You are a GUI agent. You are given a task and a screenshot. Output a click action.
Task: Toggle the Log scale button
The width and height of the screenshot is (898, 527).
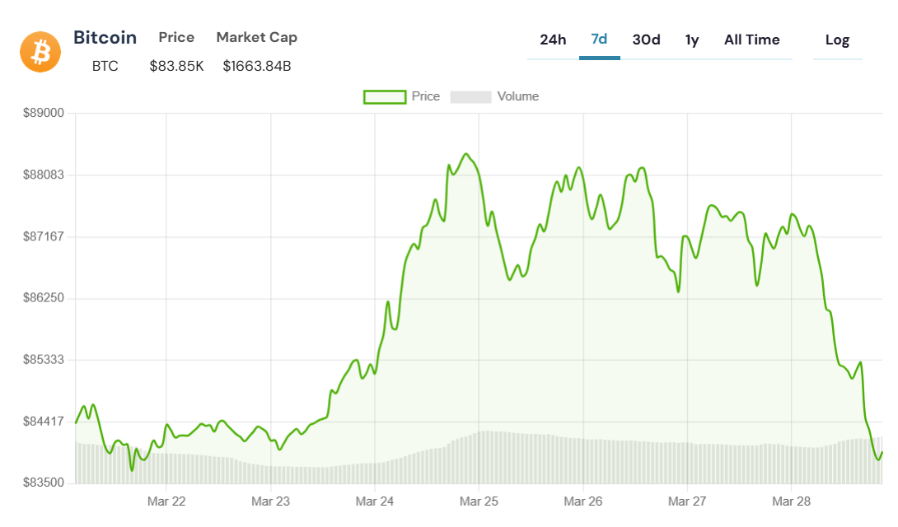(837, 40)
